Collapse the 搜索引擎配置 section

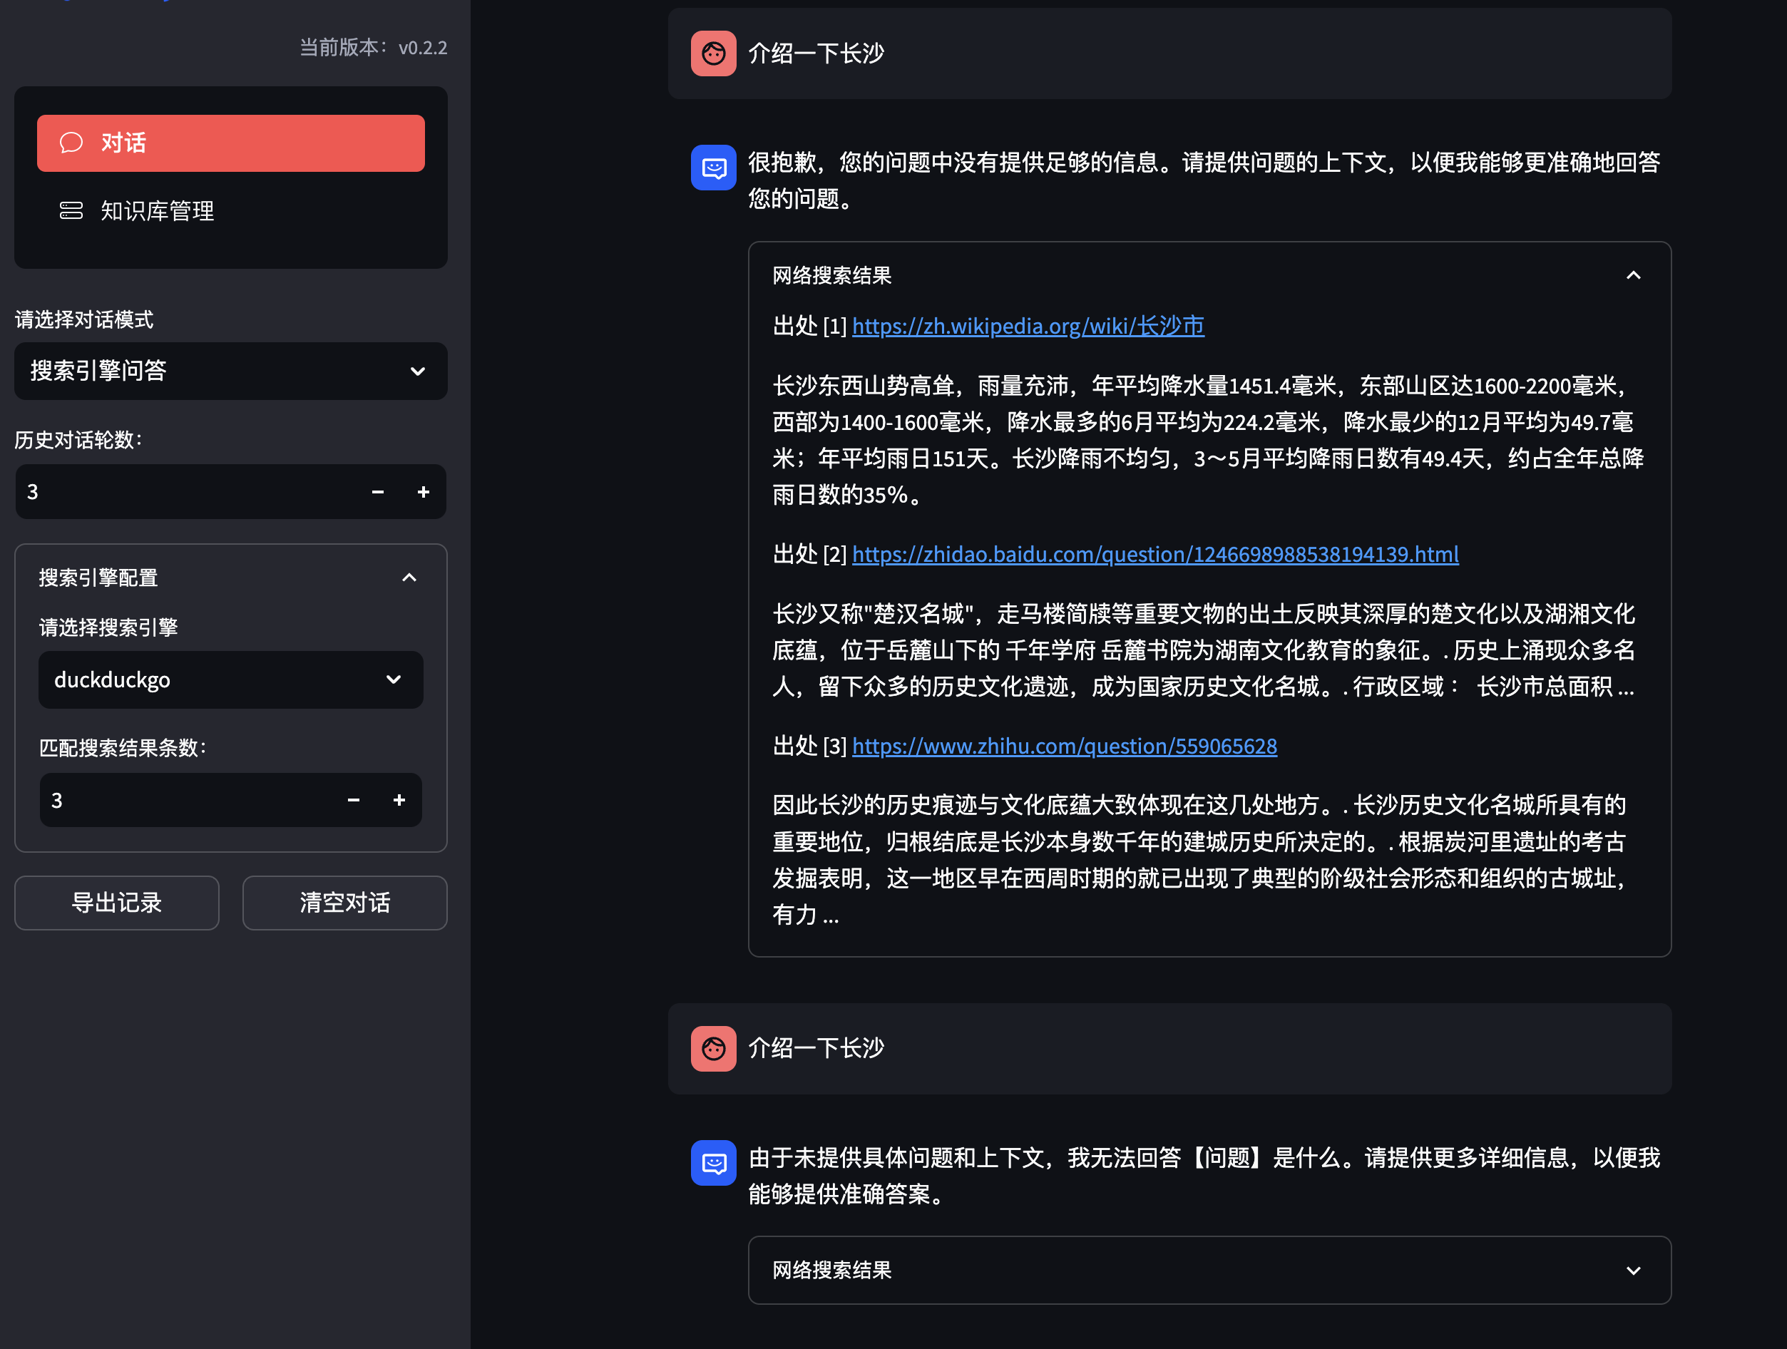click(x=409, y=577)
